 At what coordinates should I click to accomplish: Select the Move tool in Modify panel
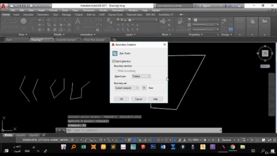49,20
